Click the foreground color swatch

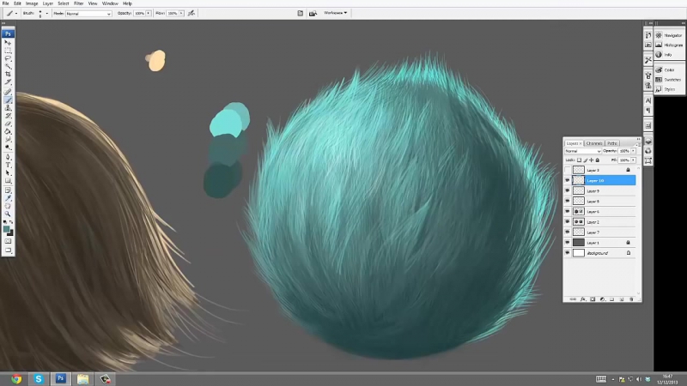6,228
